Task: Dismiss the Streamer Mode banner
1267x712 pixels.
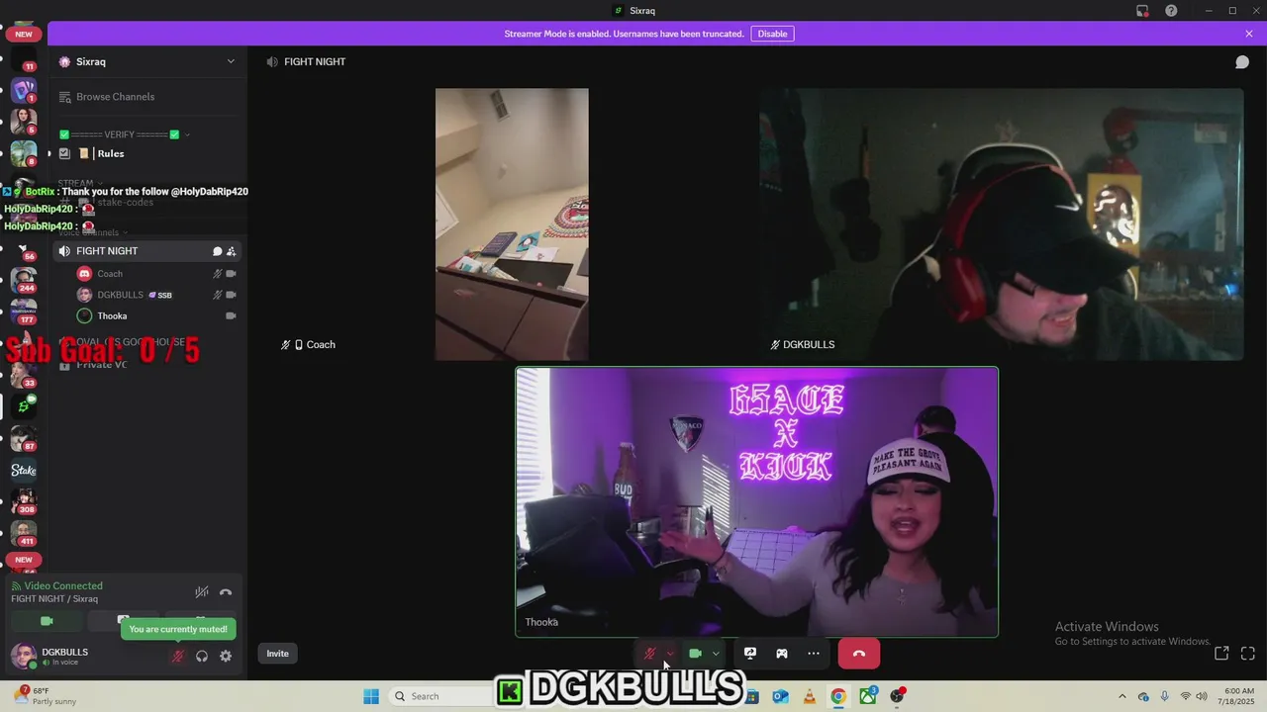Action: 1249,34
